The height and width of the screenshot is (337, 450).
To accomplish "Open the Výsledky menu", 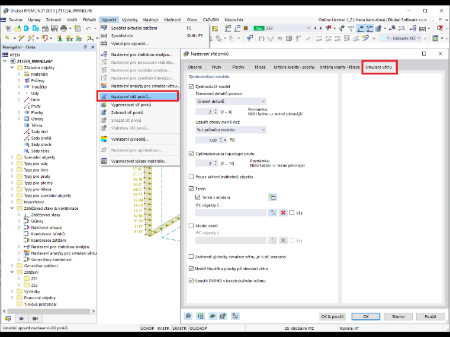I will [x=130, y=20].
